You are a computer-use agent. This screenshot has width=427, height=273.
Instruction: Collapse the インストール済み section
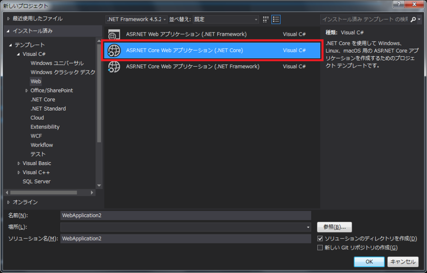click(x=8, y=31)
